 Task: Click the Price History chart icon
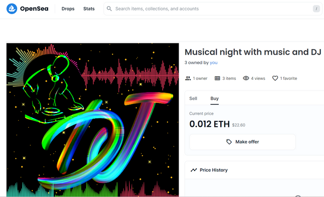(194, 170)
